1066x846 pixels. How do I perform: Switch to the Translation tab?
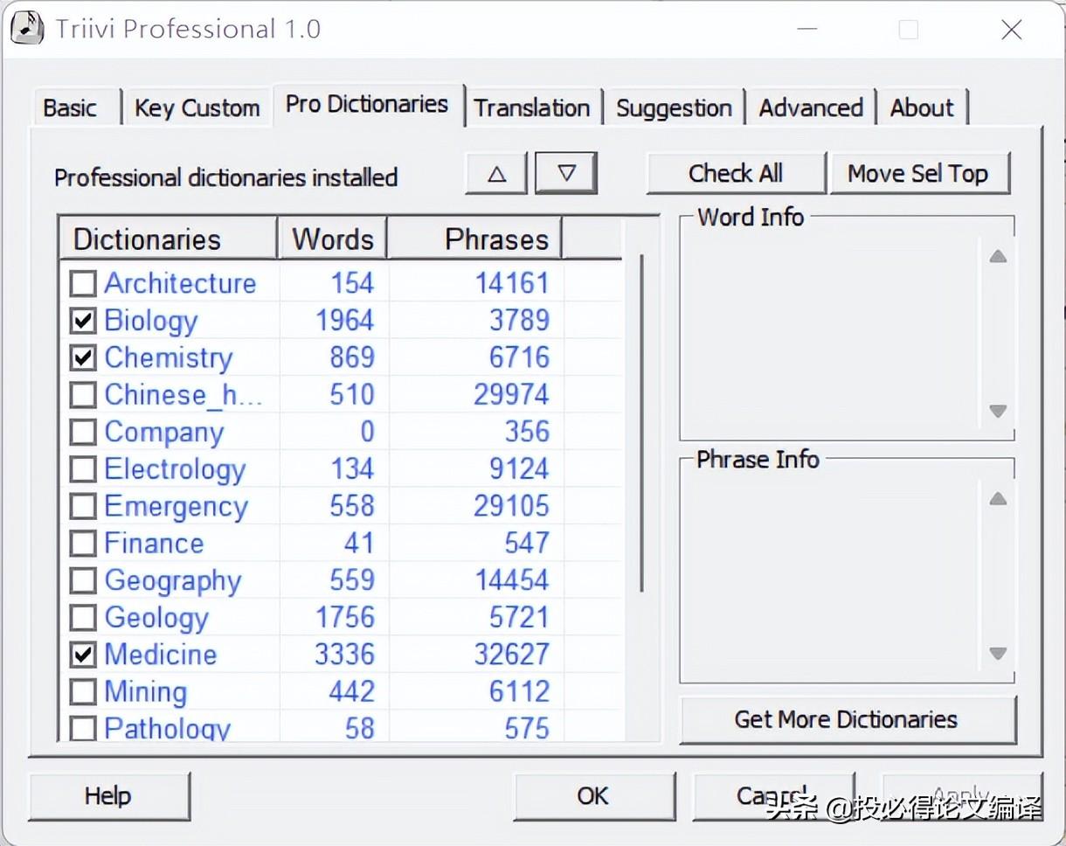click(x=531, y=108)
